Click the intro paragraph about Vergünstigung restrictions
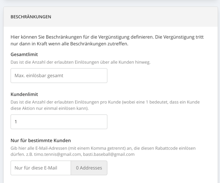 (x=107, y=40)
